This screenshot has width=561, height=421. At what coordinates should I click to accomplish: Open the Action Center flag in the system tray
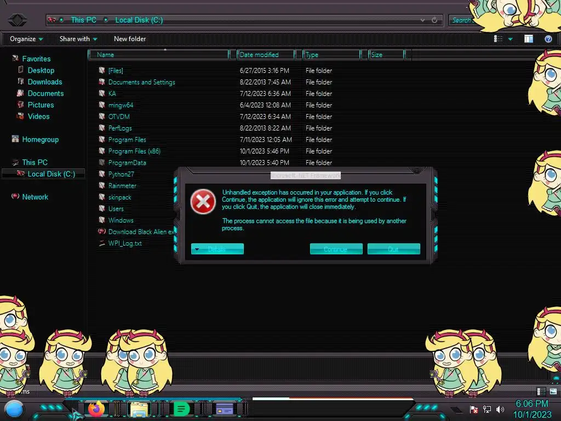(x=474, y=409)
